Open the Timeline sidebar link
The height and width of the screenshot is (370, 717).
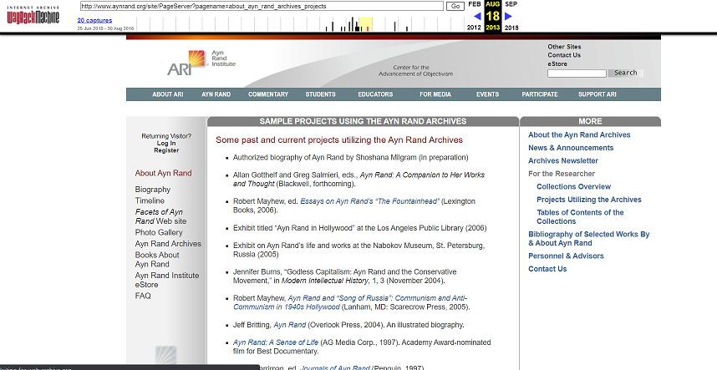click(150, 200)
